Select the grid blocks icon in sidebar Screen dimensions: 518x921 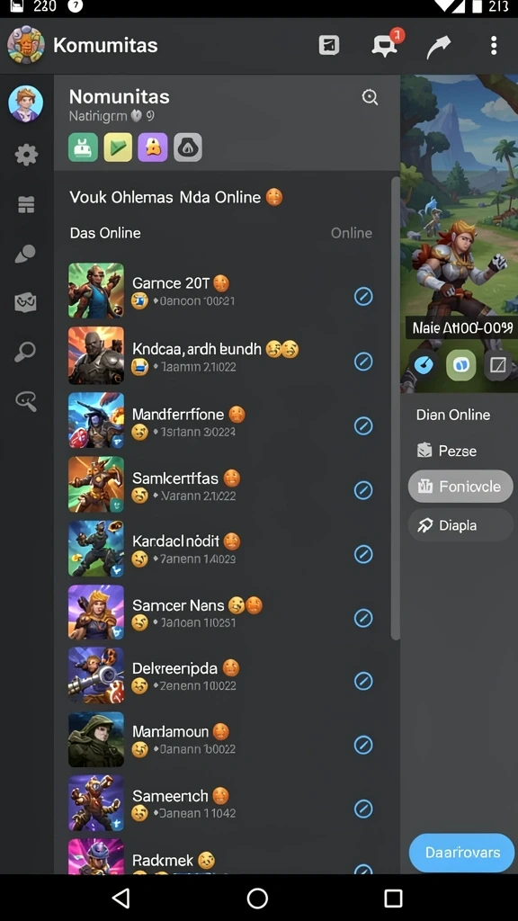pos(26,204)
